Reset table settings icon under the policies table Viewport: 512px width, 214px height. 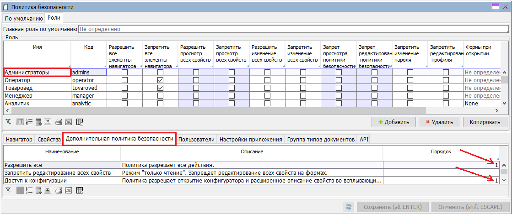(80, 189)
